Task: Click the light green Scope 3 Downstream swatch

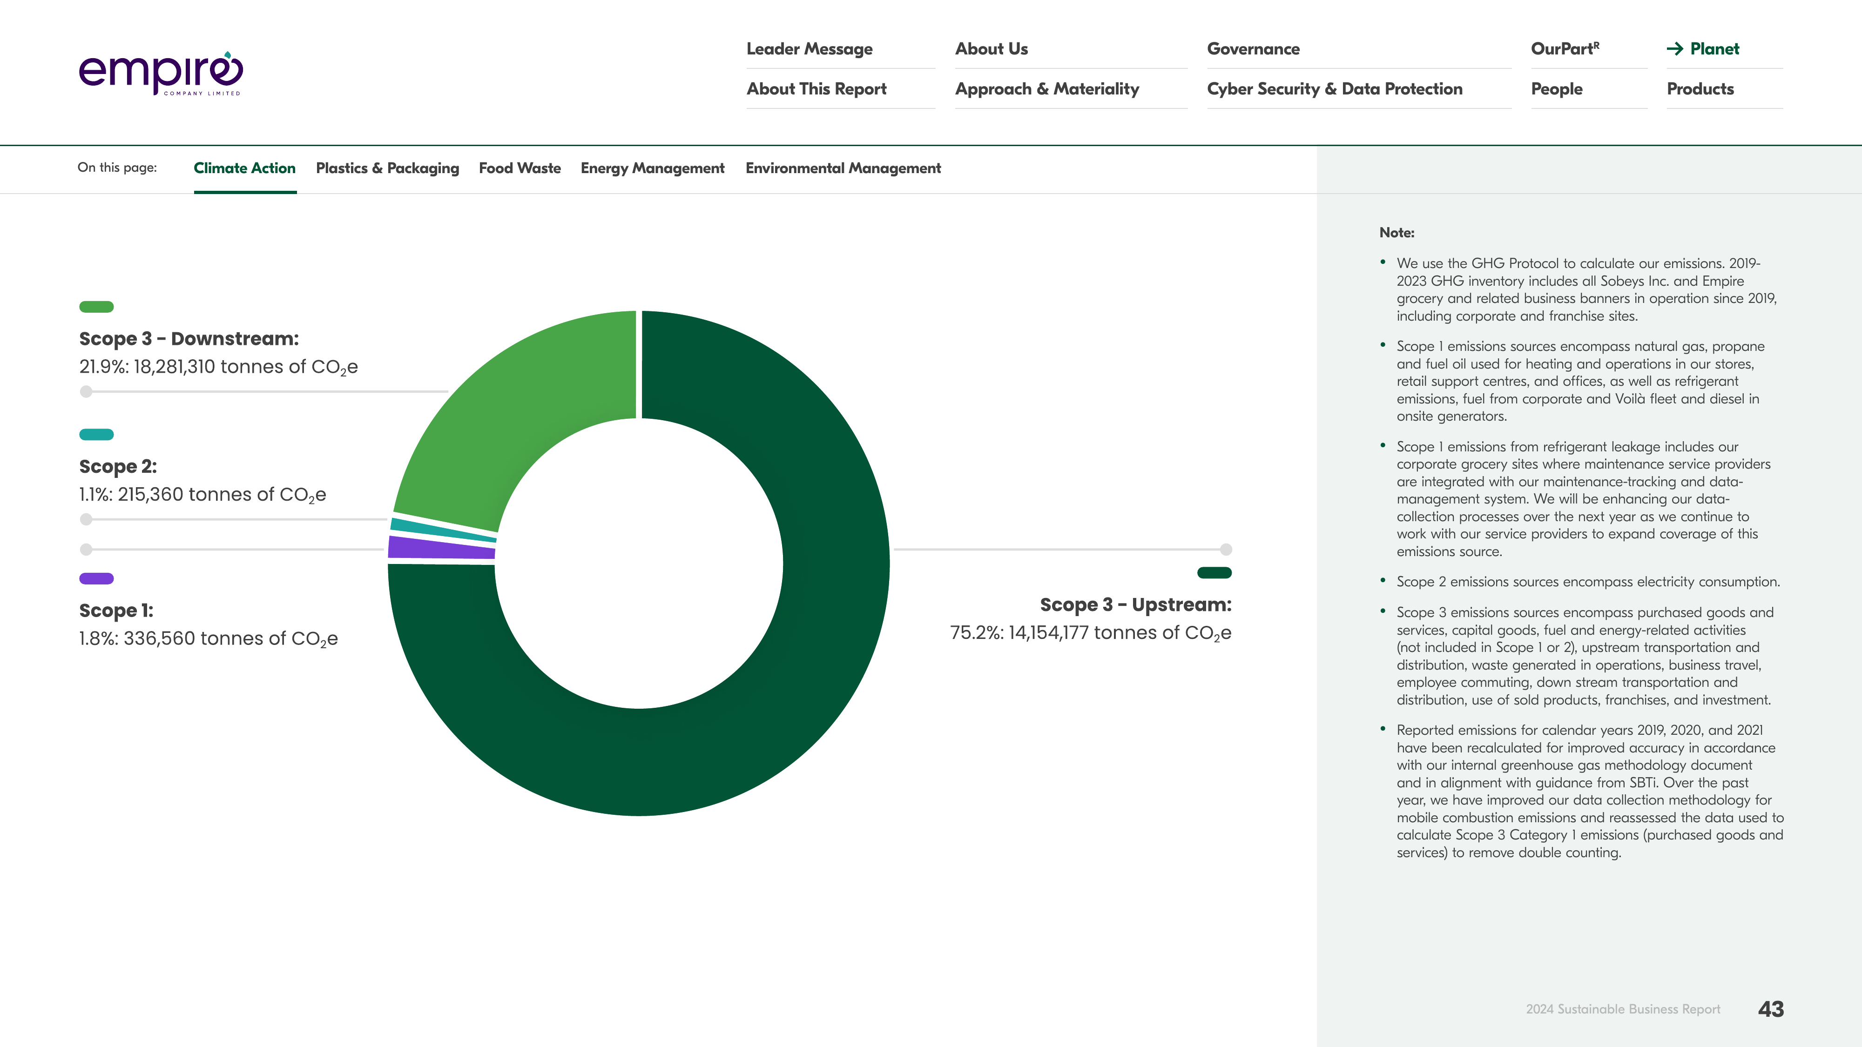Action: pyautogui.click(x=96, y=306)
